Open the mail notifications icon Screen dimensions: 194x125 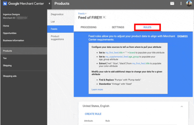click(172, 3)
